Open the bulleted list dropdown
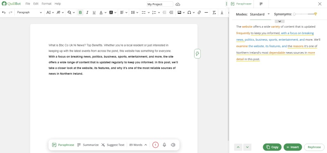 (x=146, y=13)
